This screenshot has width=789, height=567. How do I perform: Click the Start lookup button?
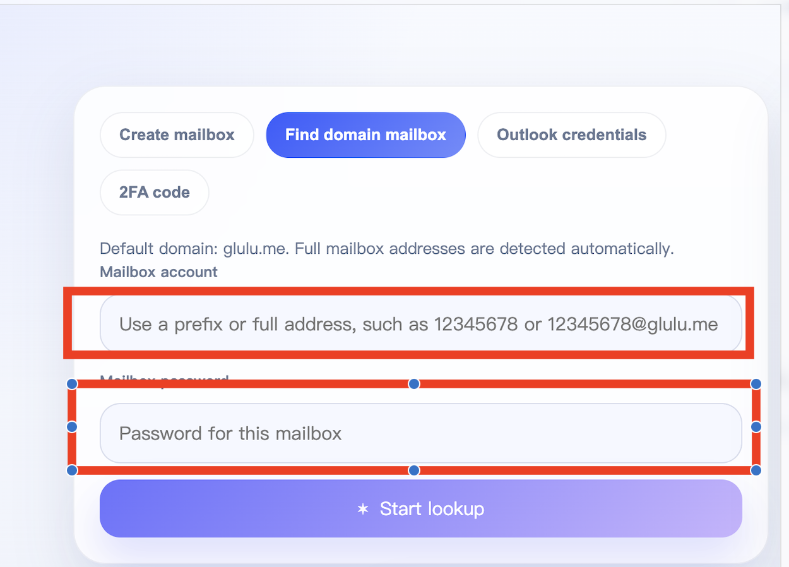420,509
